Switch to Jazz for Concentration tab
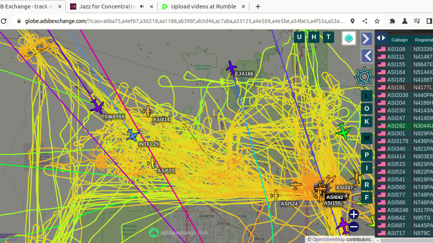 pyautogui.click(x=107, y=6)
